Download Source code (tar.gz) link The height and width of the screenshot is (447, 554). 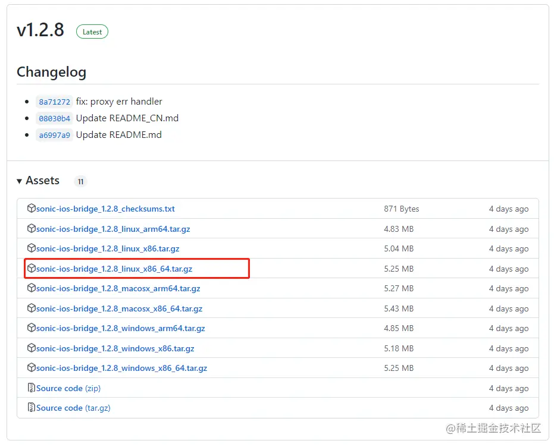[x=73, y=408]
